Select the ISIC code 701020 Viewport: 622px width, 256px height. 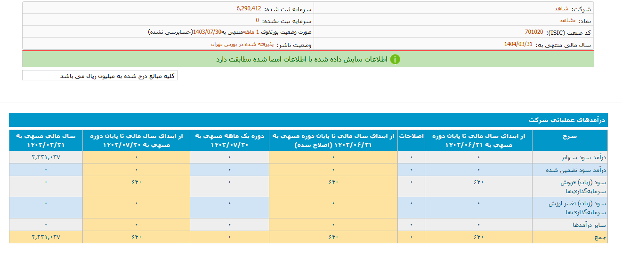click(533, 32)
